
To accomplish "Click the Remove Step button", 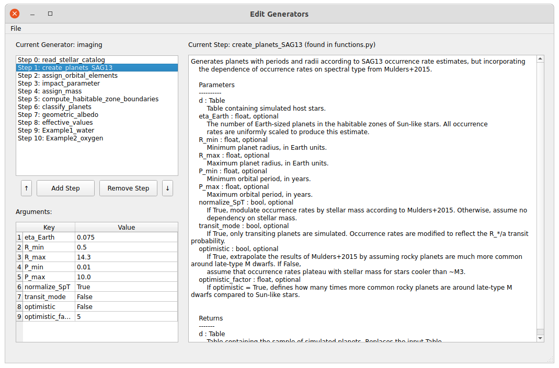I will (128, 188).
